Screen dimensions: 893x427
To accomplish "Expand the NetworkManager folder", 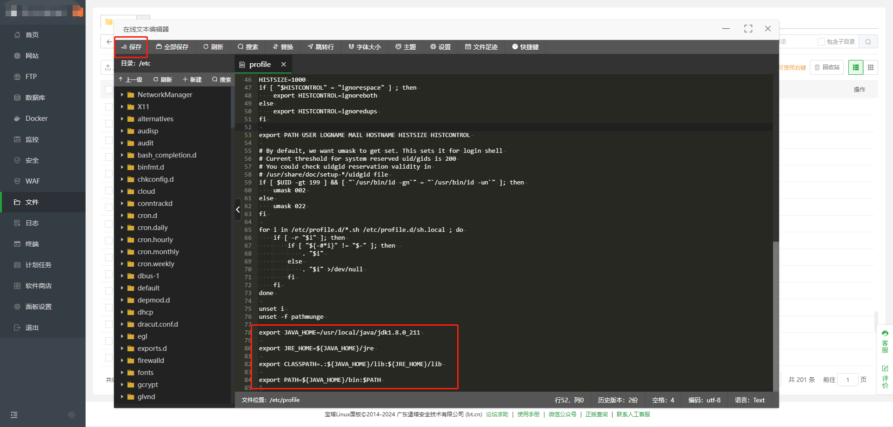I will (122, 95).
